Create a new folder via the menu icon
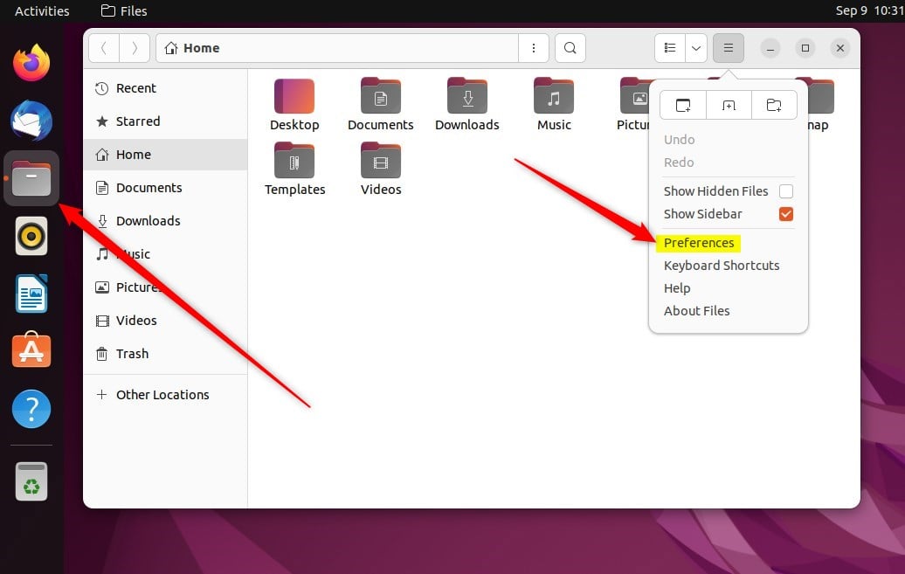 (x=775, y=105)
